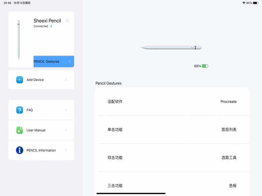Tap the Connected status text
262x196 pixels.
coord(41,26)
